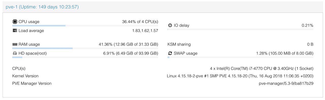Click the SWAP usage refresh icon
The image size is (325, 100).
click(x=170, y=53)
